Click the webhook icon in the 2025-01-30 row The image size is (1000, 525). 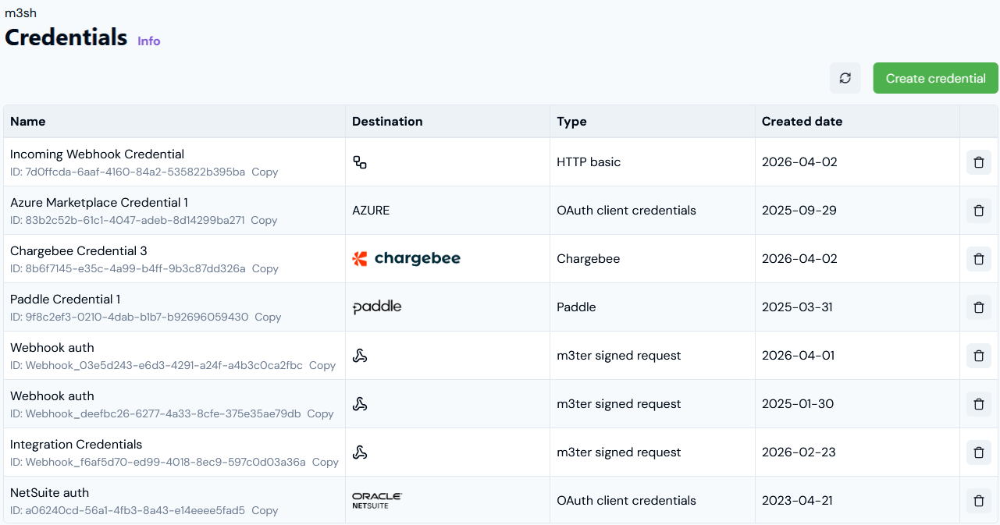point(360,404)
